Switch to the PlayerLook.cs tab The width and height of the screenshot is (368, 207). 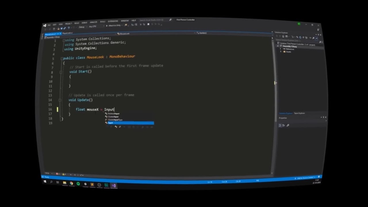[x=68, y=33]
